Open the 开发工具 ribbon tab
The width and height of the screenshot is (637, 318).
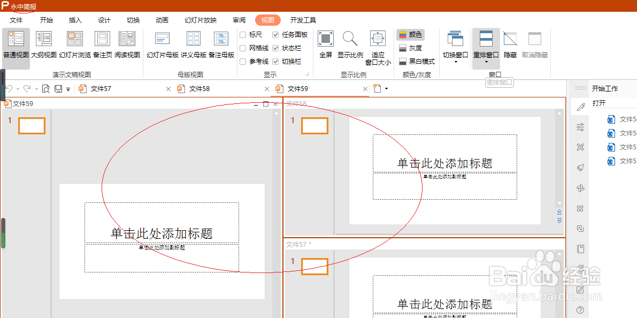click(303, 20)
